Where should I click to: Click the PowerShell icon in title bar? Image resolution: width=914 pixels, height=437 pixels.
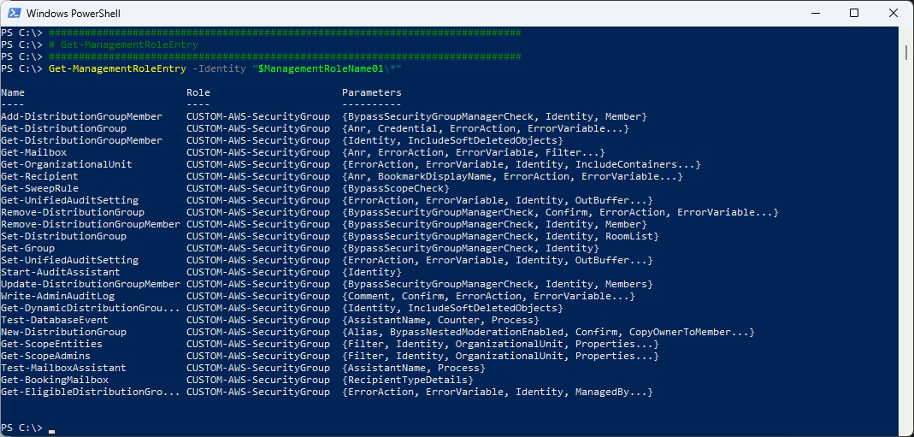coord(15,13)
